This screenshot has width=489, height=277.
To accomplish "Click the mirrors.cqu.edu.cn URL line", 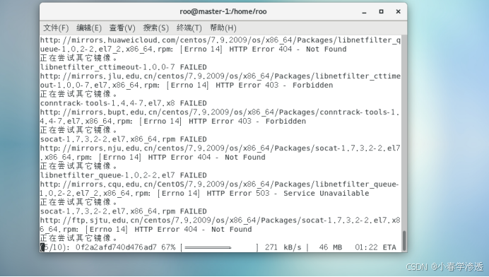I will click(x=220, y=184).
